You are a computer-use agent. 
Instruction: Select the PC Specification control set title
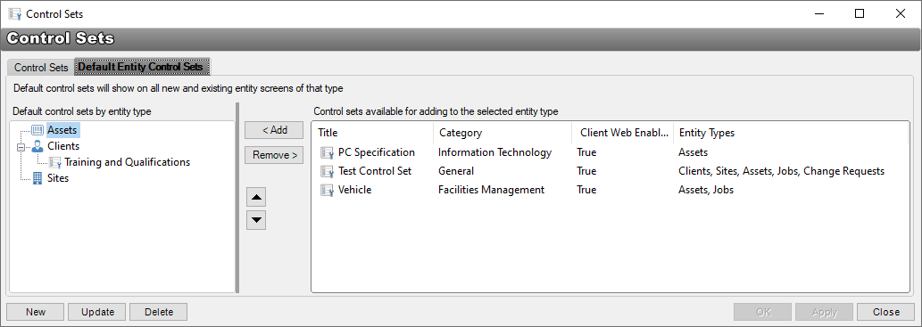tap(377, 152)
